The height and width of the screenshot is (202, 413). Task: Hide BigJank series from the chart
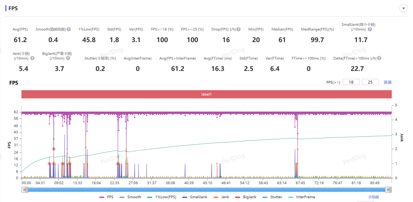[x=246, y=197]
